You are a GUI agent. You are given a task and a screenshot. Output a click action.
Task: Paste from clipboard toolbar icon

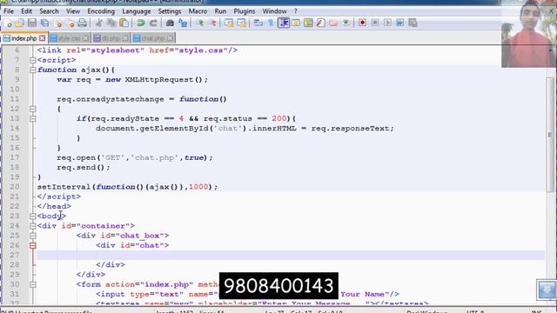click(x=124, y=23)
